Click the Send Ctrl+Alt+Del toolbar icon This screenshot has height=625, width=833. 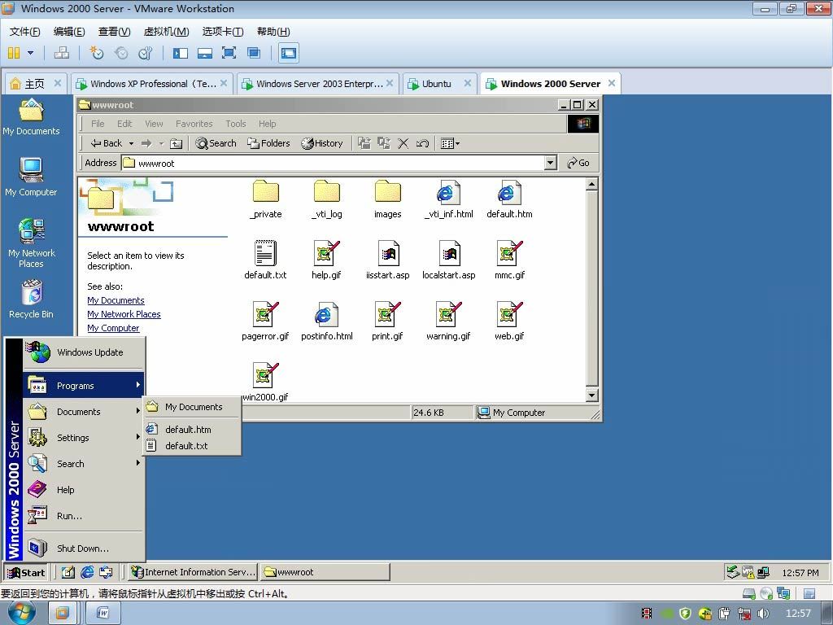pyautogui.click(x=62, y=53)
